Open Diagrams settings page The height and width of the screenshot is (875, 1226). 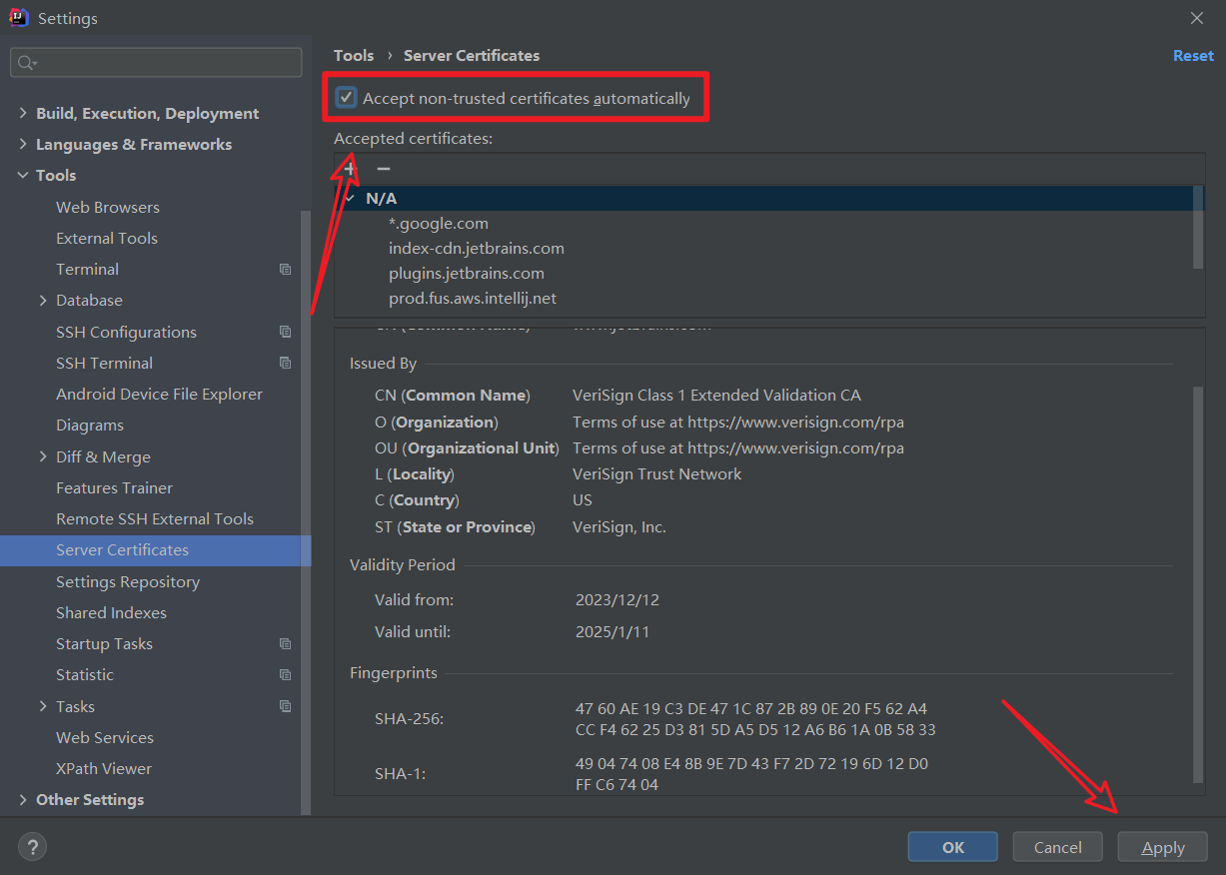point(90,425)
